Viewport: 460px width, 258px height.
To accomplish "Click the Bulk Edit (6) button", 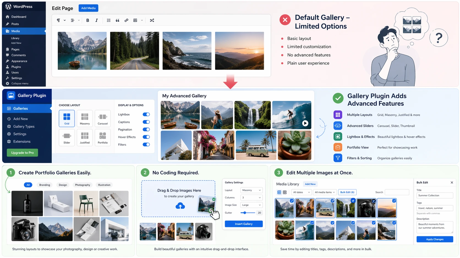I will pos(347,192).
